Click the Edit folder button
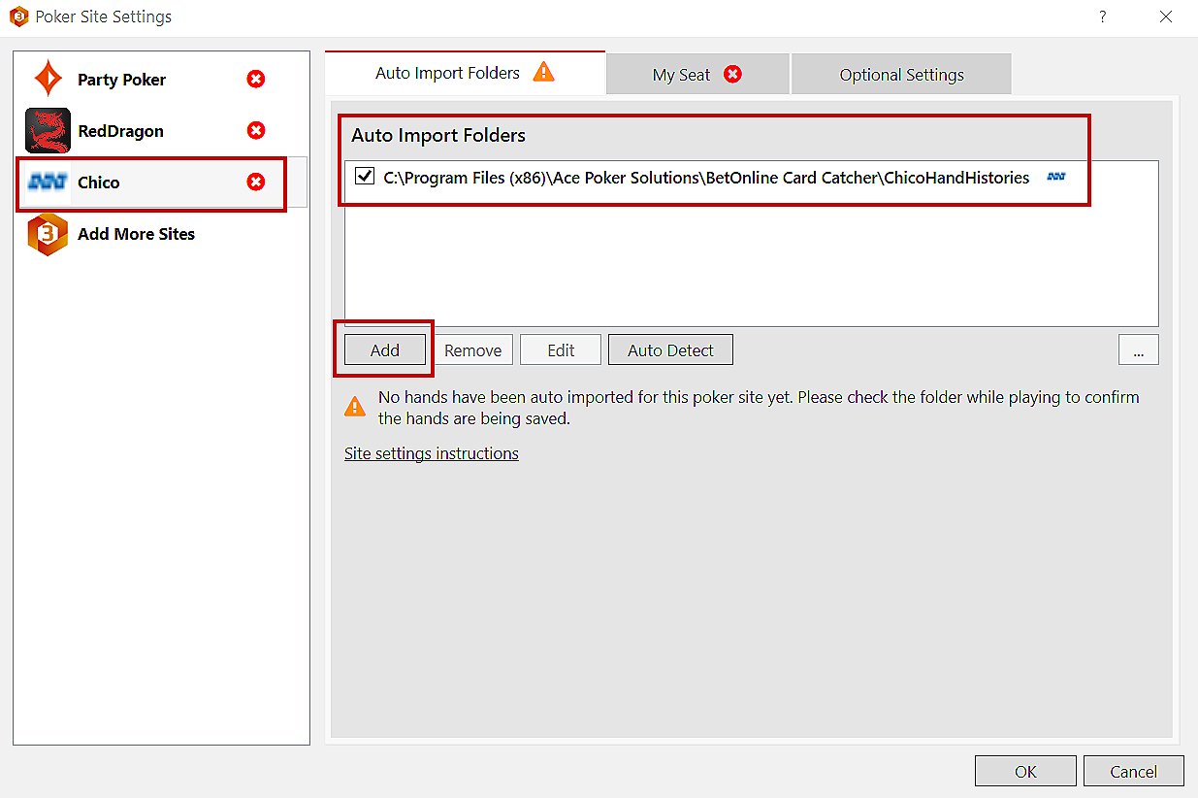The image size is (1198, 798). pyautogui.click(x=561, y=350)
